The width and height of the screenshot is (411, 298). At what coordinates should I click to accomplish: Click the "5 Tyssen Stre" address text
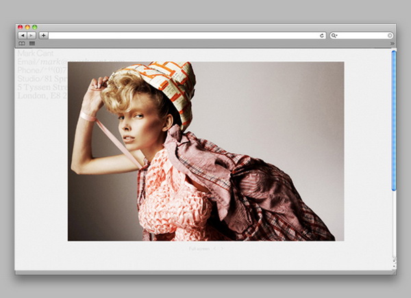(x=42, y=87)
